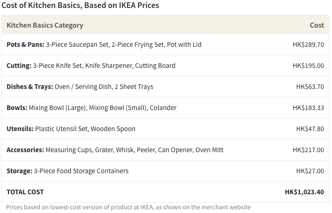Viewport: 332px width, 213px height.
Task: Select the Kitchen Basics Category column header
Action: point(45,25)
